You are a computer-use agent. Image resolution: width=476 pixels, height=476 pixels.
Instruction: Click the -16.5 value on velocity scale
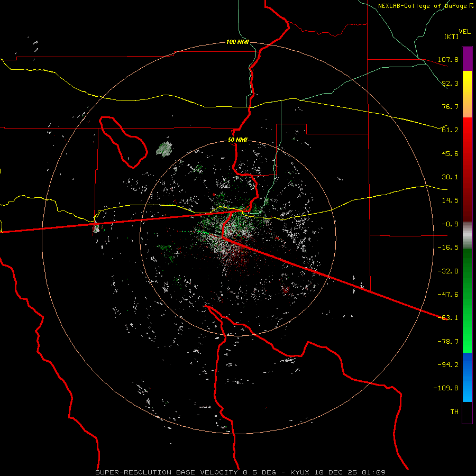[x=448, y=248]
